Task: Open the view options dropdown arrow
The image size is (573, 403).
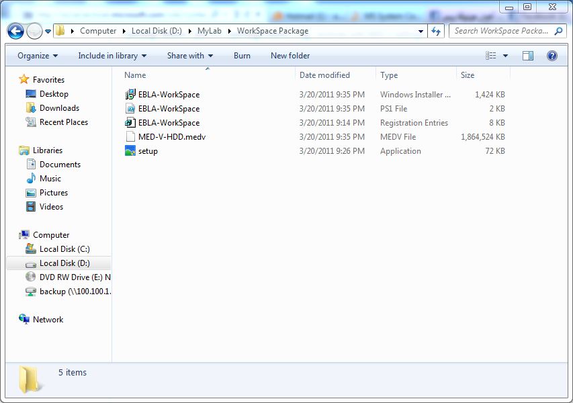Action: [x=505, y=56]
